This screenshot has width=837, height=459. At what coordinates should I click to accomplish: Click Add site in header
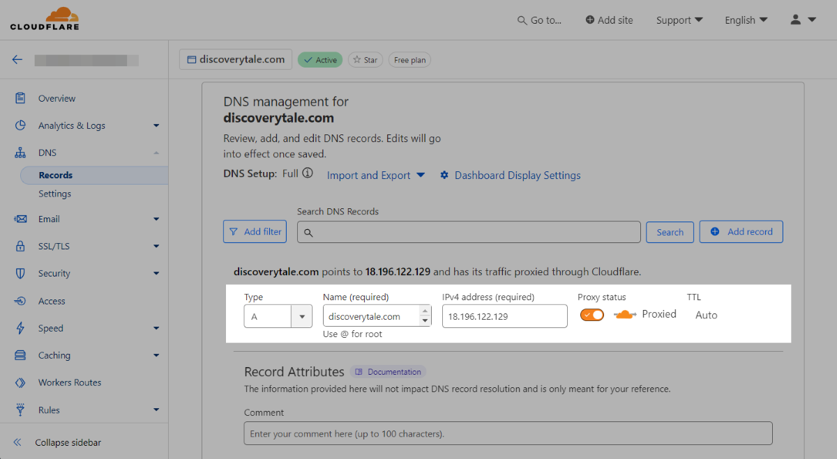point(609,20)
